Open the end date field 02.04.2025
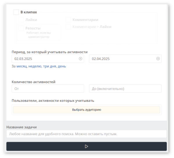Image resolution: width=174 pixels, height=158 pixels. (x=125, y=59)
